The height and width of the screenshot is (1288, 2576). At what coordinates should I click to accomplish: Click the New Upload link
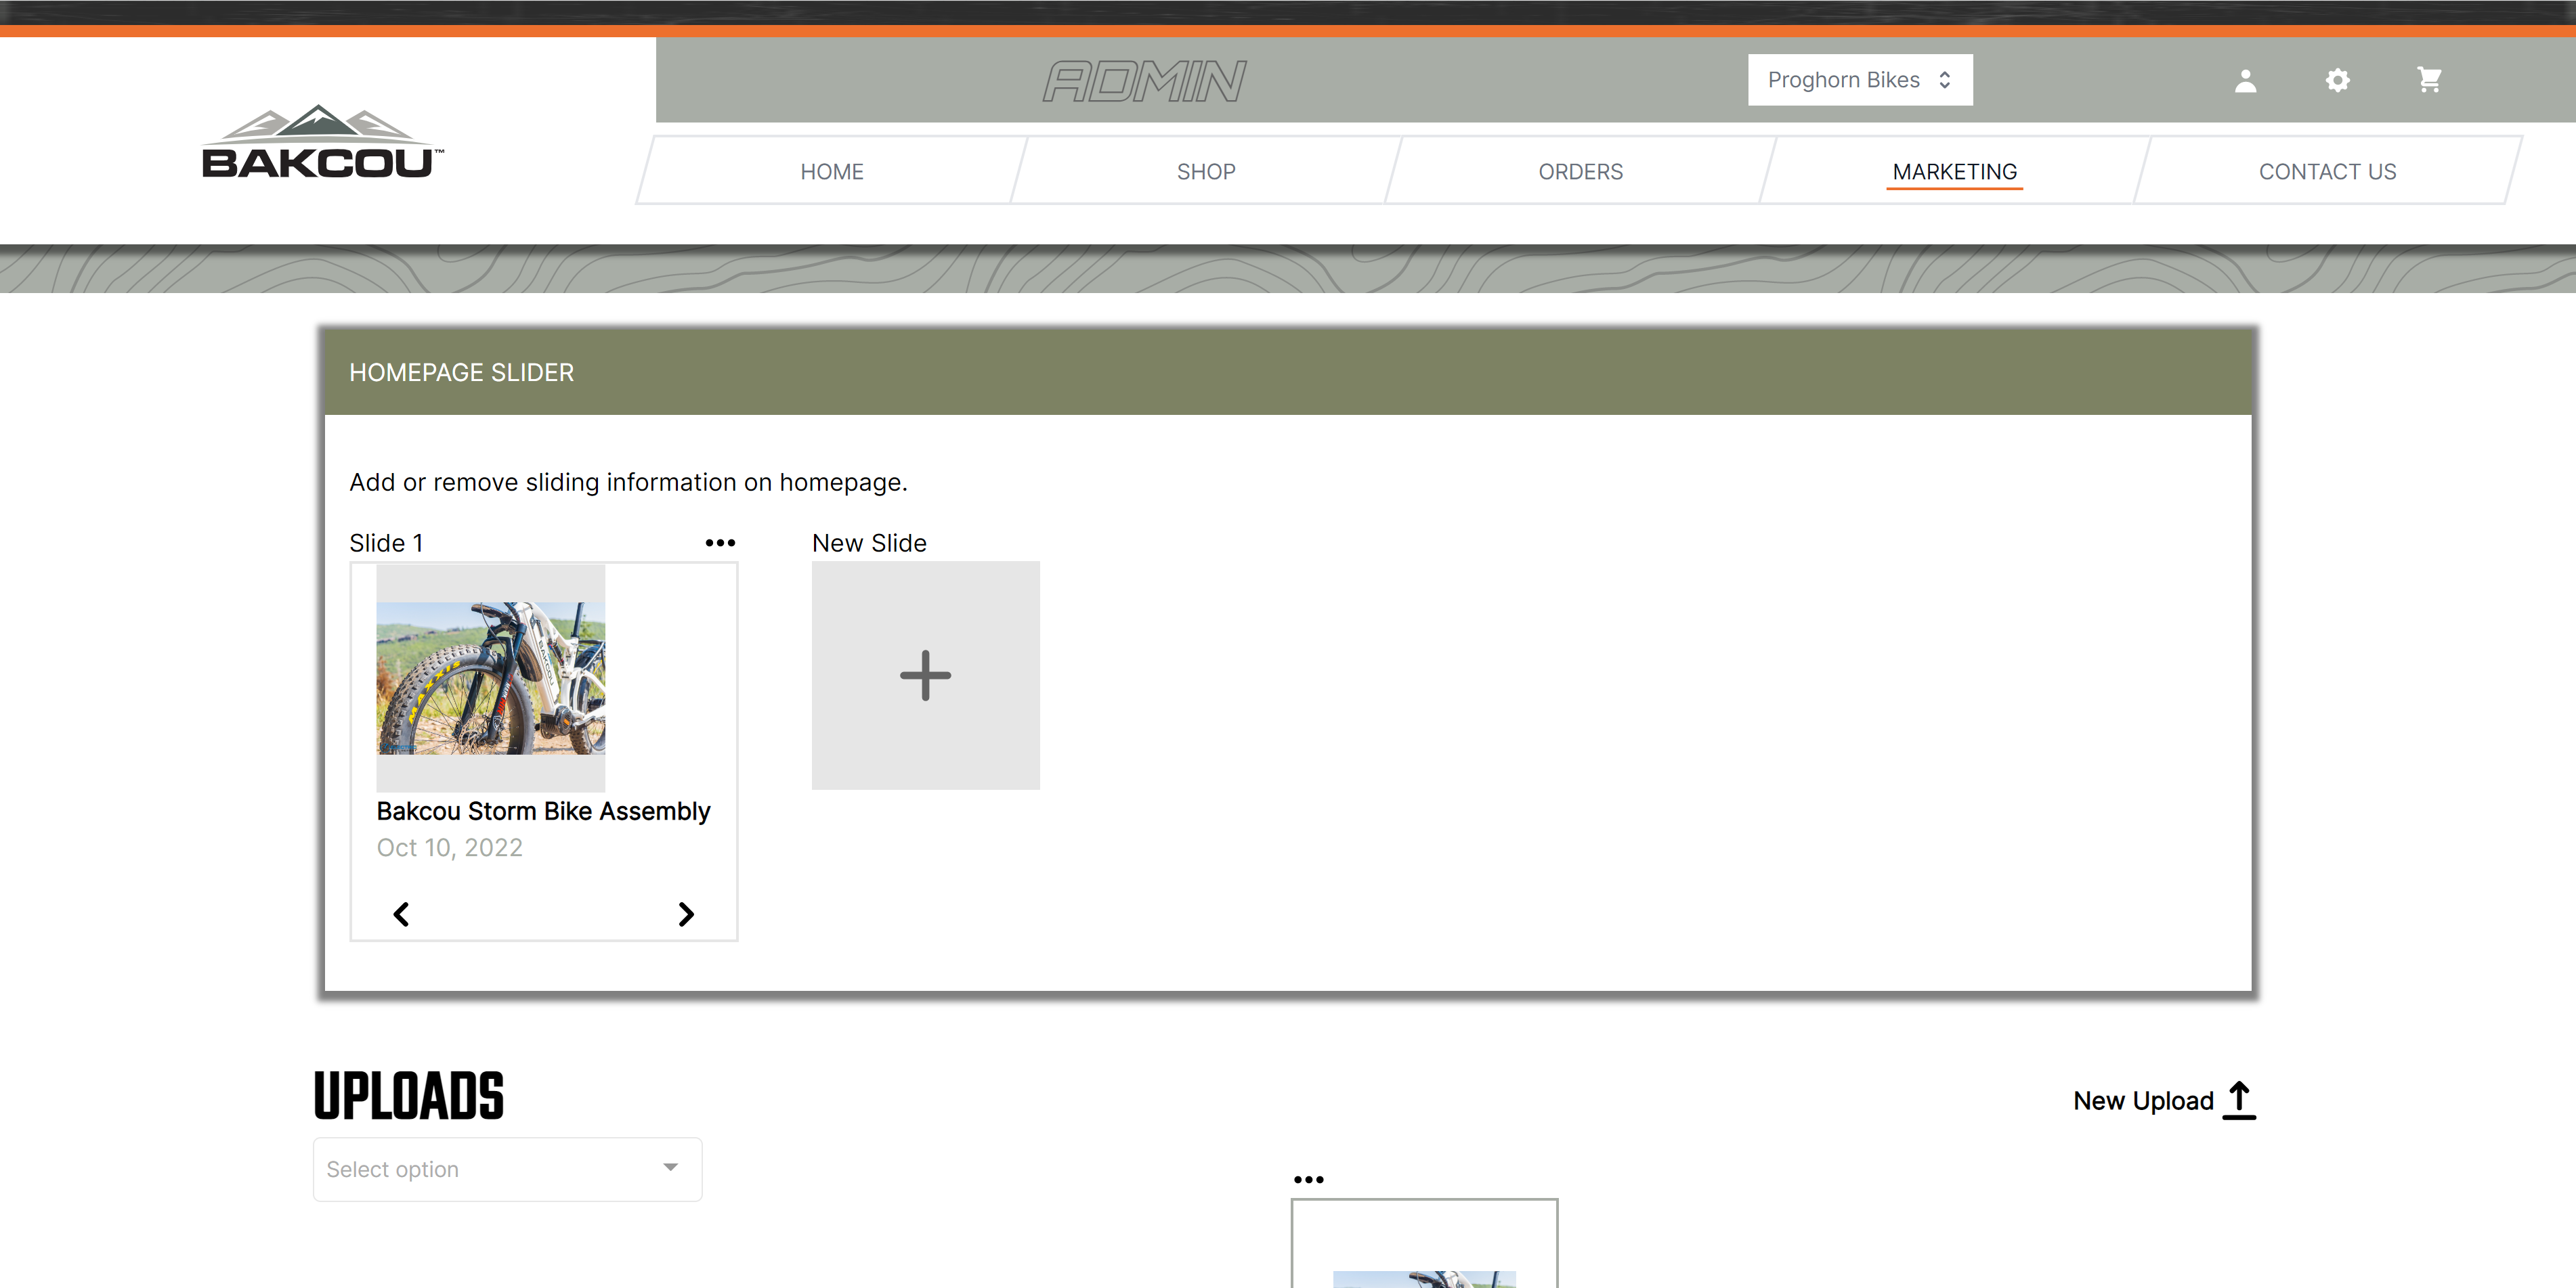2143,1101
